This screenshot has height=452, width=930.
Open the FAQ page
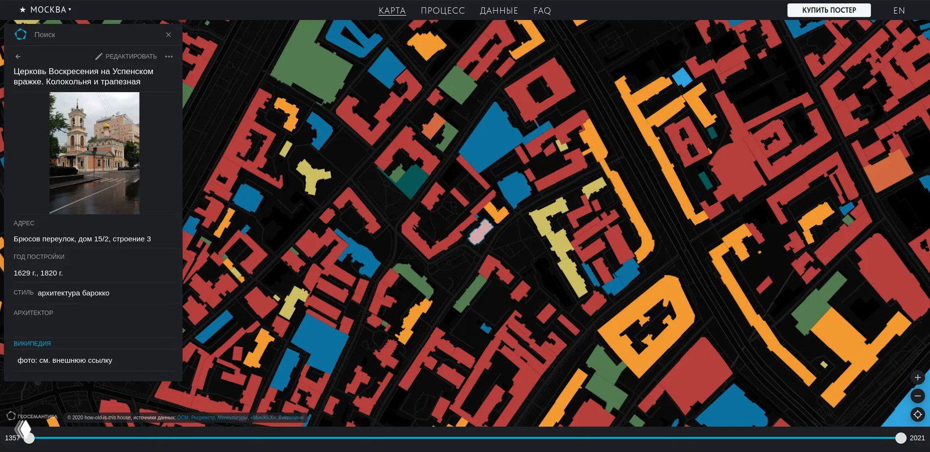point(542,10)
